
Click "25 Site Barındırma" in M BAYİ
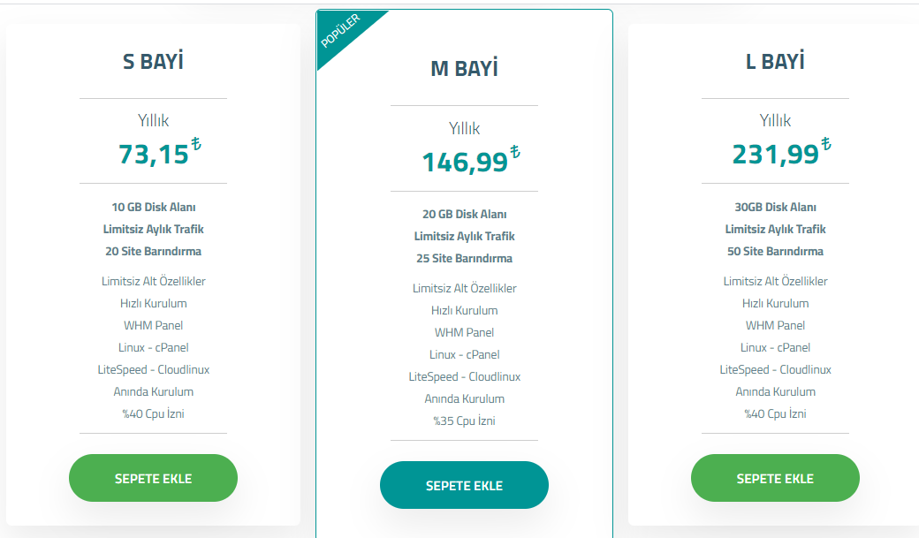[x=464, y=258]
